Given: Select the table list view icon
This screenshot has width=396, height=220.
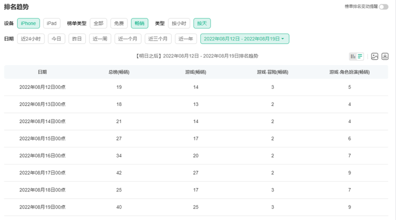Looking at the screenshot, I should pyautogui.click(x=360, y=56).
